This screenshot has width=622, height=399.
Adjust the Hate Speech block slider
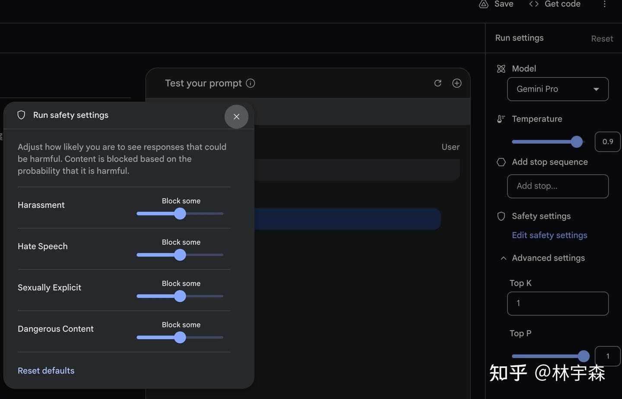tap(180, 255)
